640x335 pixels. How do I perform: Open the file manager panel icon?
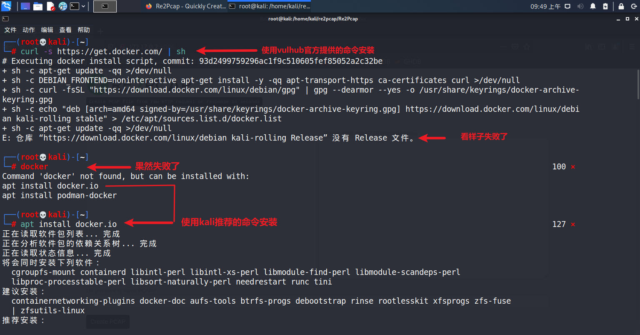click(38, 6)
